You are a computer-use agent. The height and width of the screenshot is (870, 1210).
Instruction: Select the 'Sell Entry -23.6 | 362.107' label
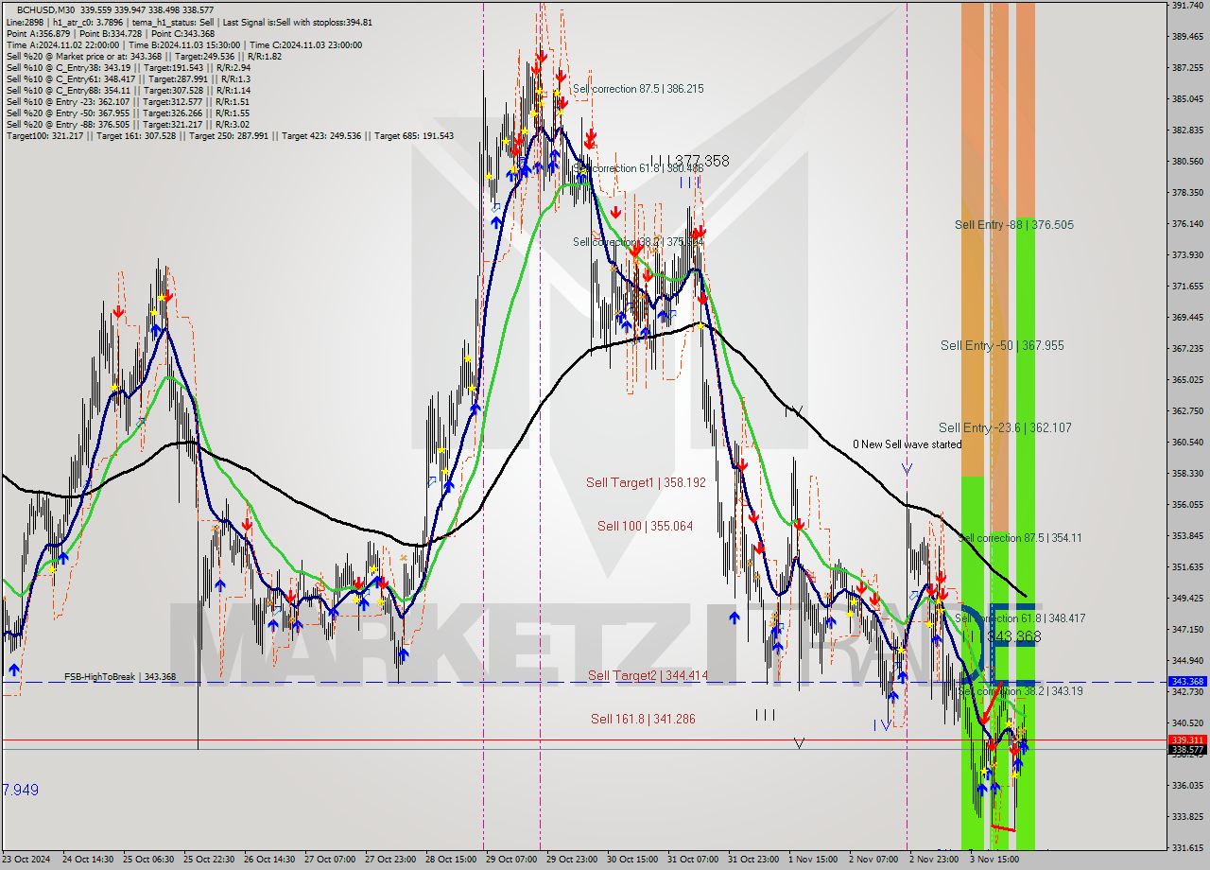coord(1005,427)
